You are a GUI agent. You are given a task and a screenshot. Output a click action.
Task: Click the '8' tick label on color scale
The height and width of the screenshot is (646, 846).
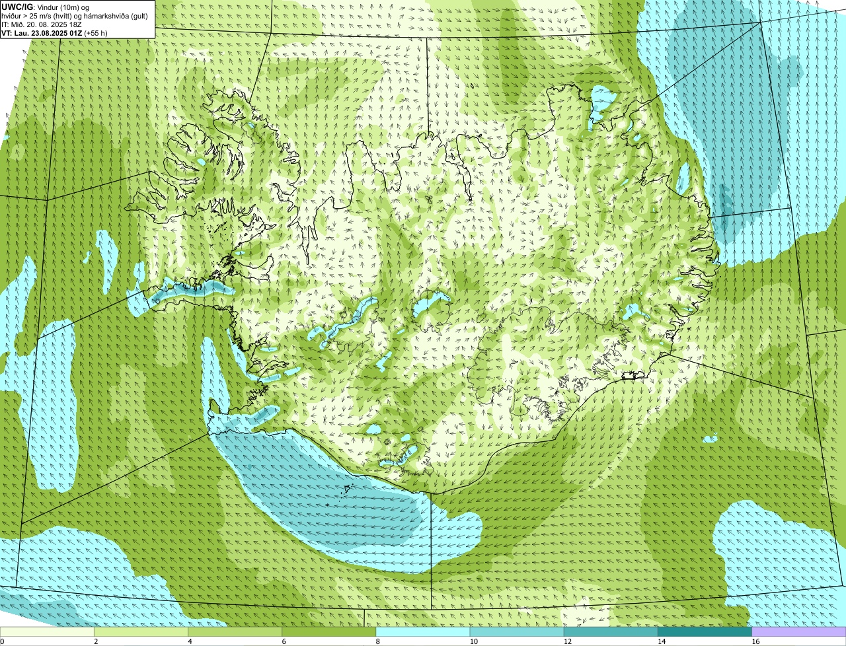[378, 641]
